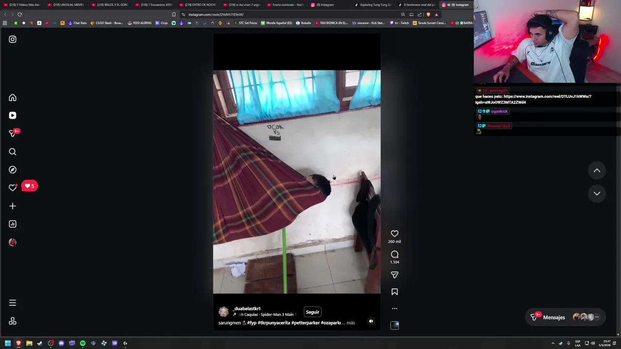Viewport: 621px width, 349px height.
Task: Open Spotify from the taskbar
Action: click(82, 343)
